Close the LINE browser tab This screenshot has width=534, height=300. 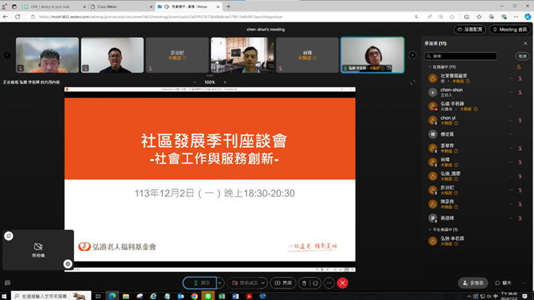84,6
